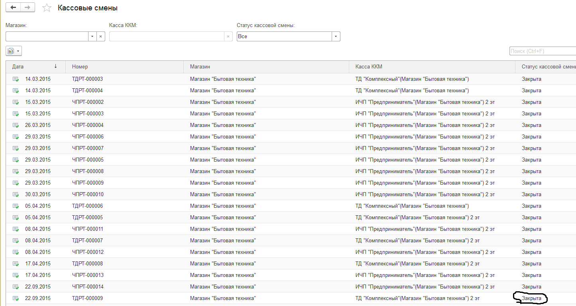The image size is (576, 306).
Task: Click the Магазин column header
Action: pos(266,66)
